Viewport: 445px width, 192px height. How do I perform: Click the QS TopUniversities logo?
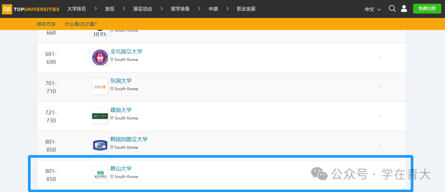coord(30,9)
